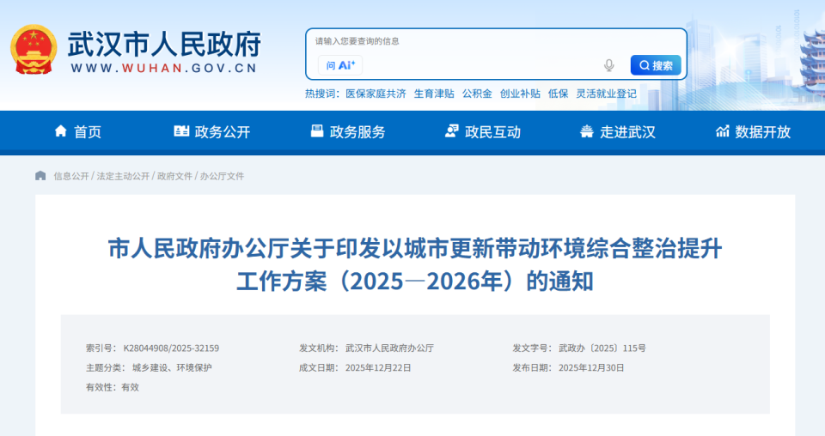Click the written date 2025年12月22日
The height and width of the screenshot is (436, 825).
pos(378,367)
